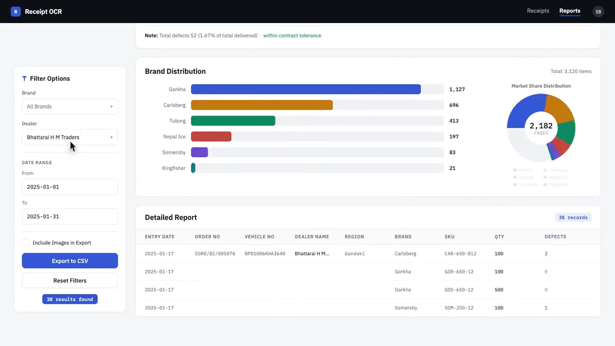Click the To date field 2025-01-31
Viewport: 615px width, 346px height.
point(70,217)
